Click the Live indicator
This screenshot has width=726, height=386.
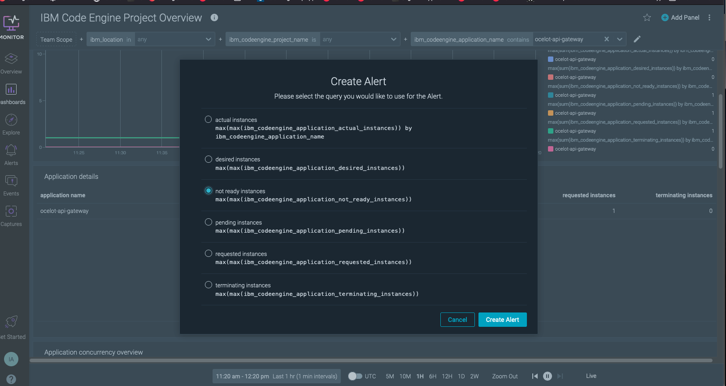click(x=591, y=376)
